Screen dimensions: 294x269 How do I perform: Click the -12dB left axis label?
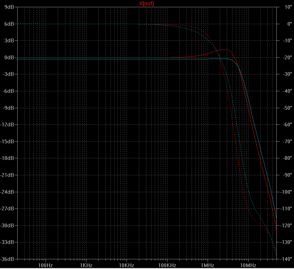click(x=7, y=124)
